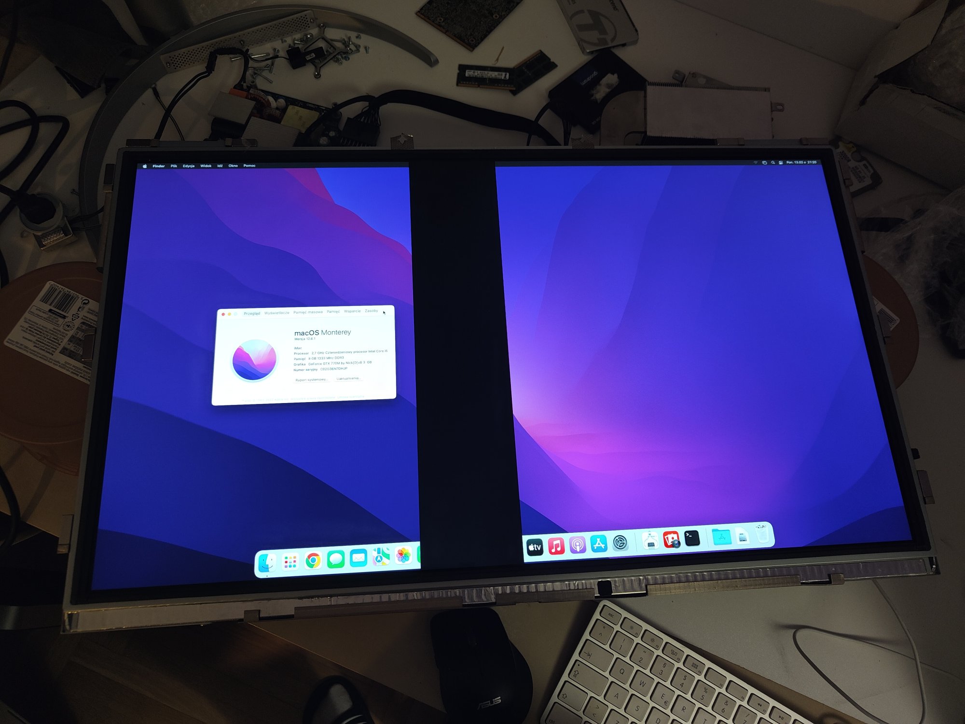Open Podcasts in the dock
The width and height of the screenshot is (965, 724).
pyautogui.click(x=578, y=545)
